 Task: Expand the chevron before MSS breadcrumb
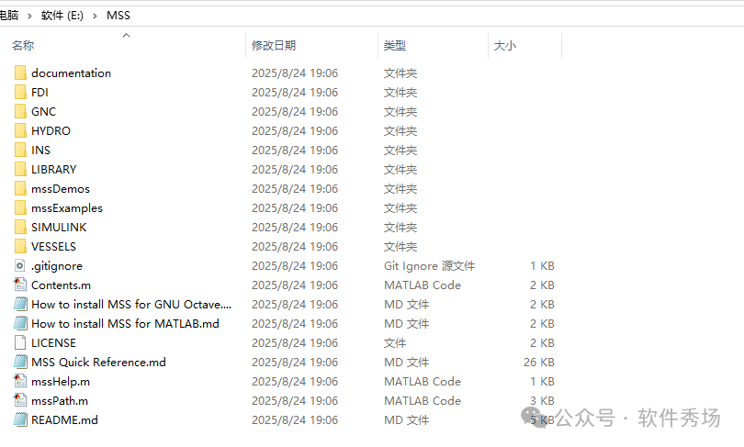[95, 16]
